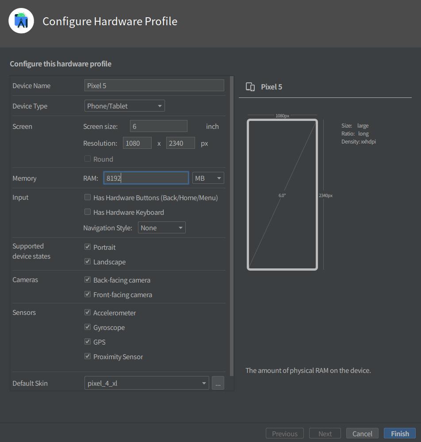Disable the Proximity Sensor
Screen dimensions: 421x442
click(x=87, y=356)
